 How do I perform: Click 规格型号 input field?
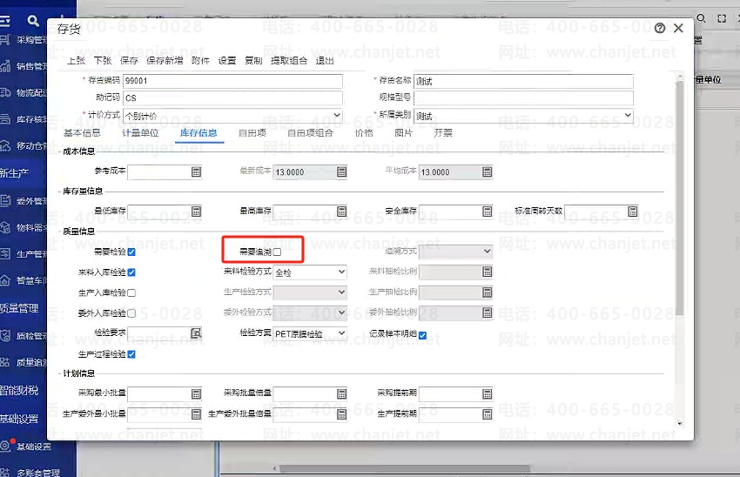[x=523, y=97]
